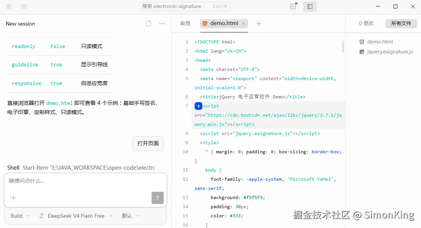421x228 pixels.
Task: Click the body { selector on line 11
Action: (213, 170)
